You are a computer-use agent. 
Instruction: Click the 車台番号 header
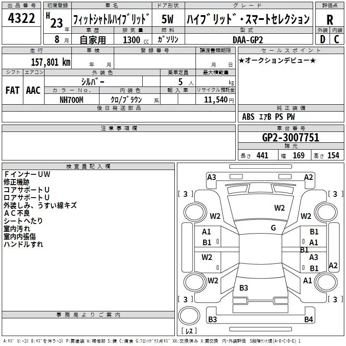tap(291, 128)
